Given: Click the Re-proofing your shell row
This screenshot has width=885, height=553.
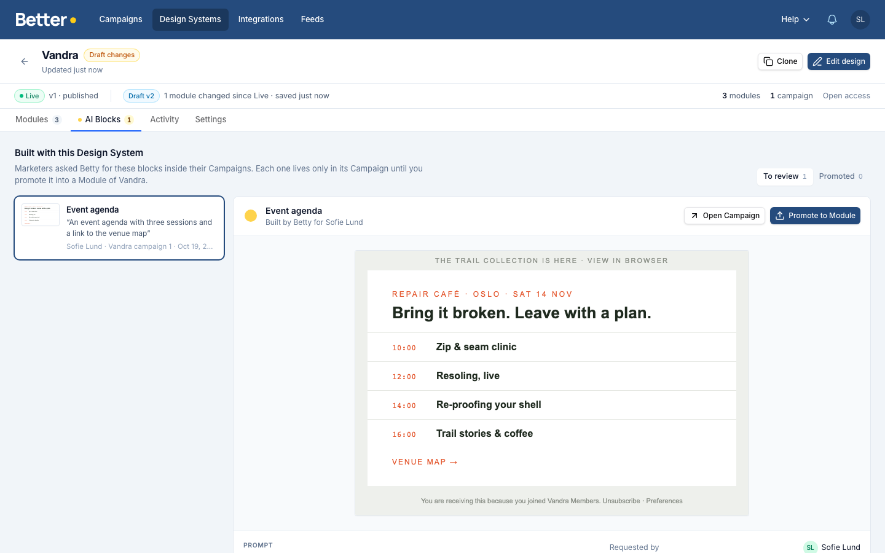Looking at the screenshot, I should pos(552,405).
